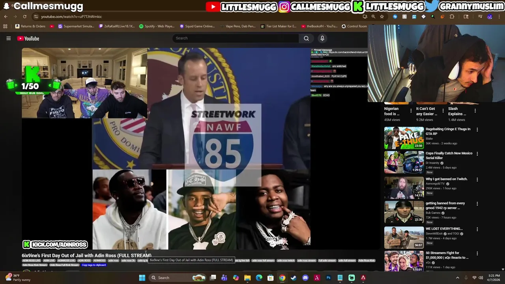The width and height of the screenshot is (505, 284).
Task: Open options for Why I got banned video
Action: tap(477, 179)
